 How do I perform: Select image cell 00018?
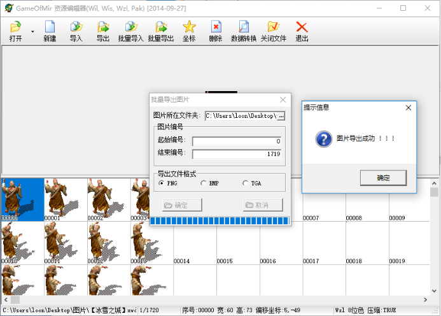point(367,243)
